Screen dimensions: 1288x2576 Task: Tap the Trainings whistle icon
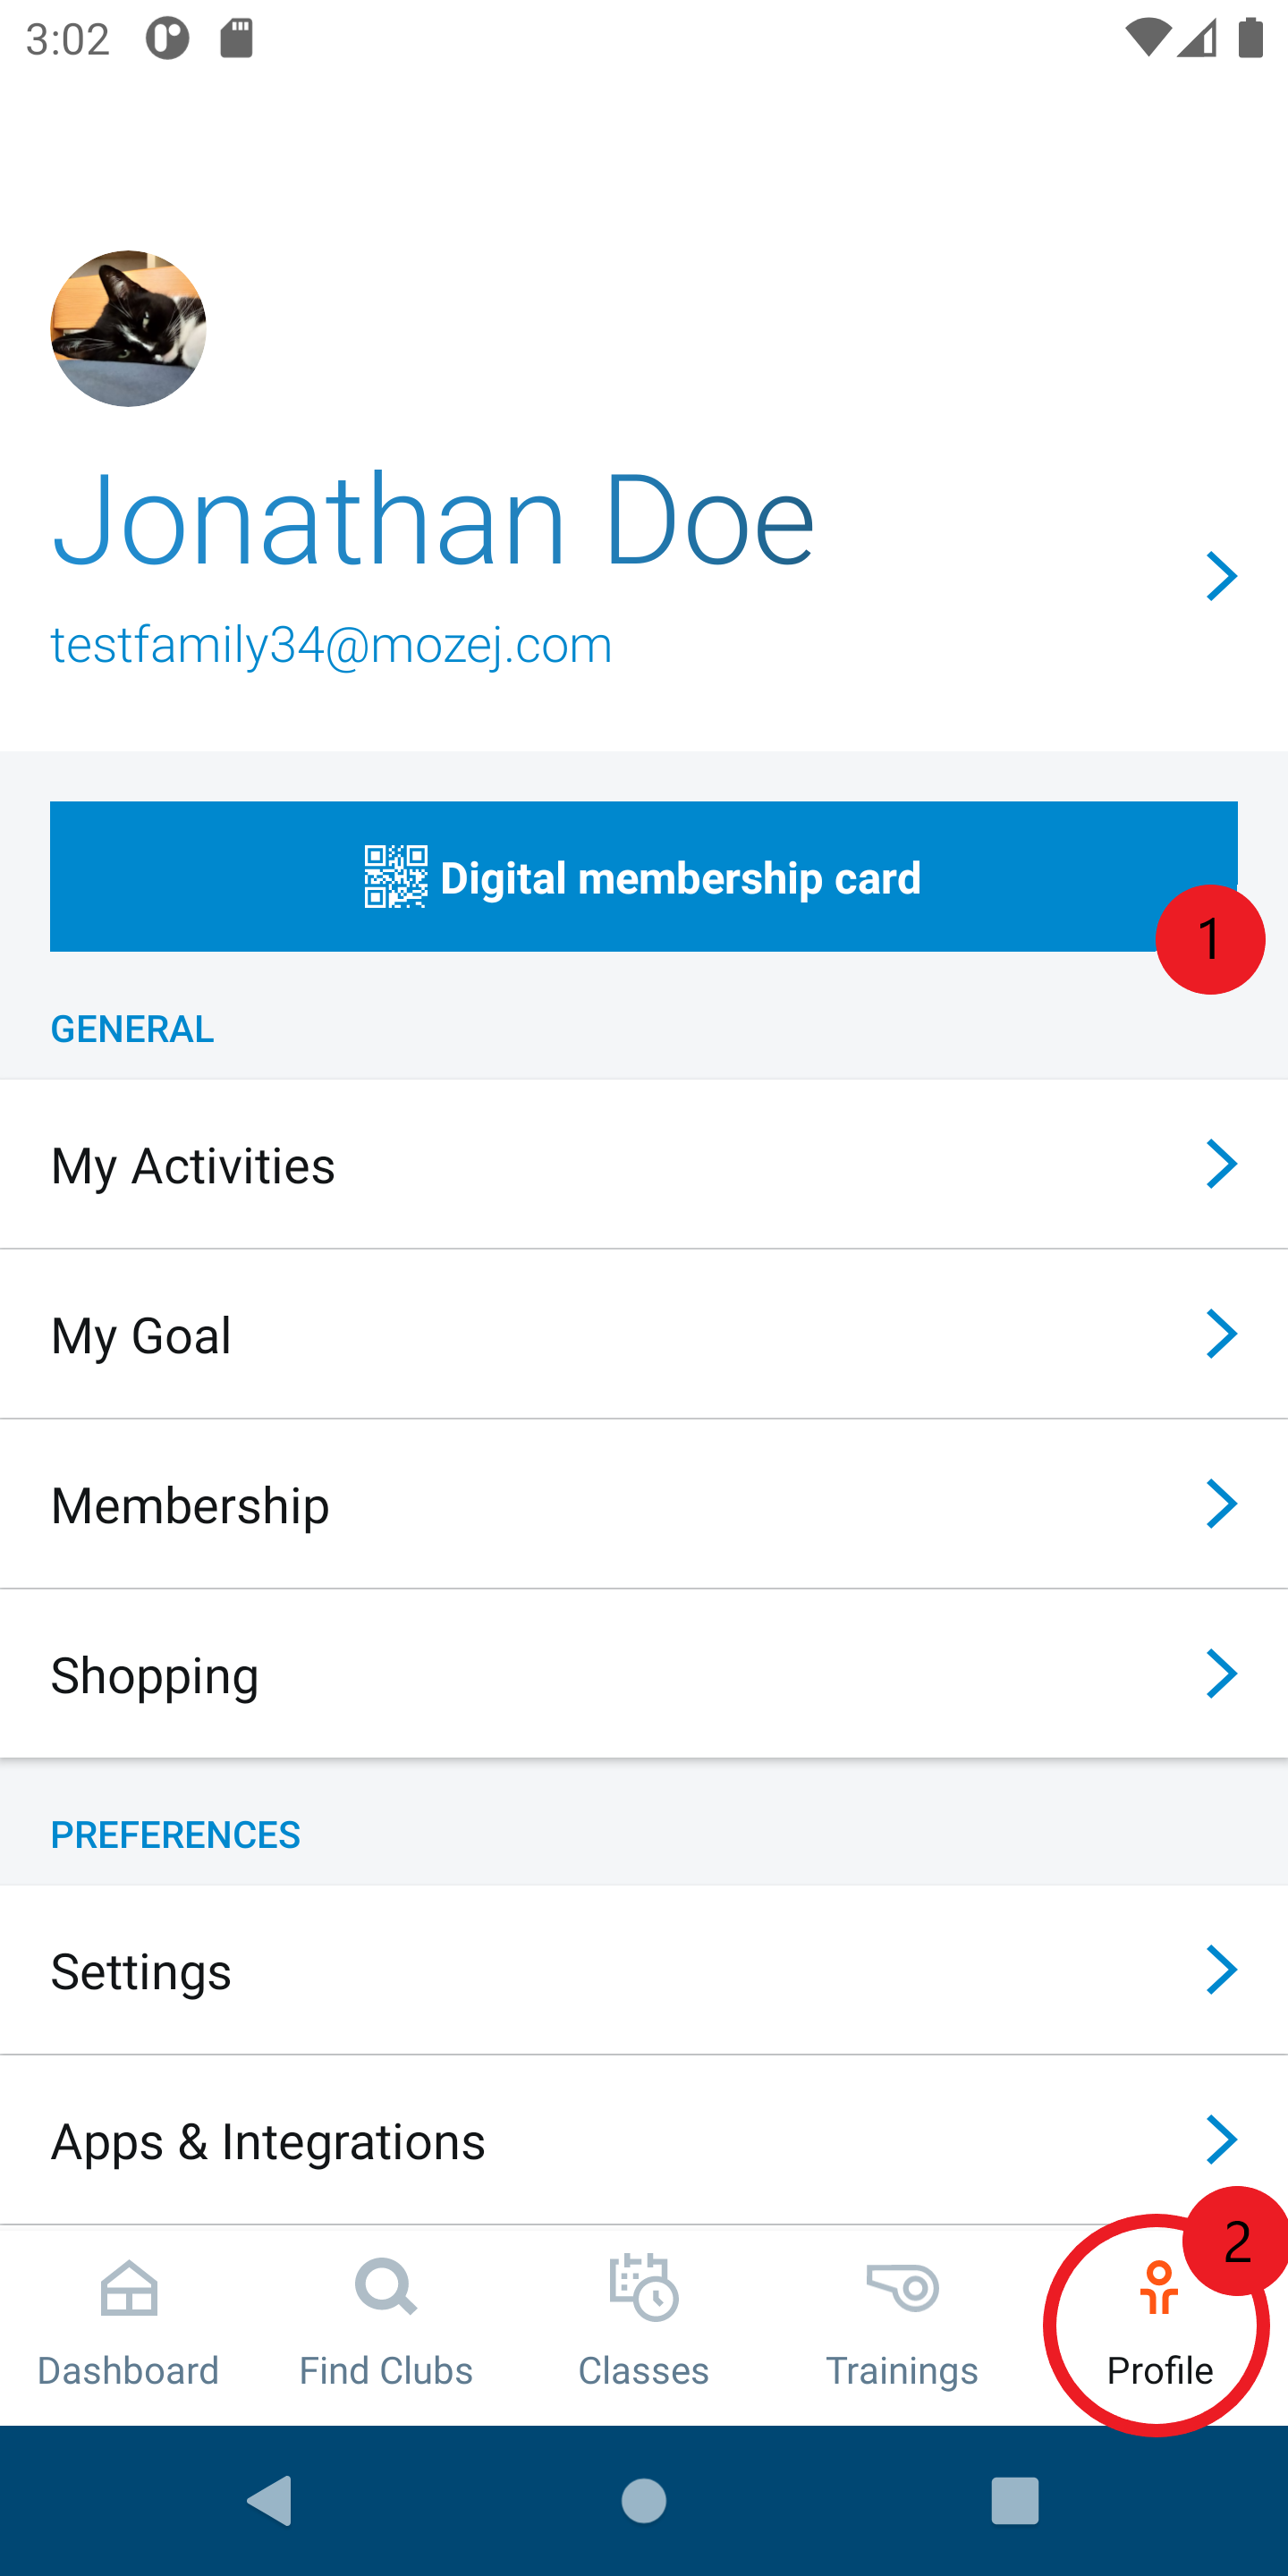[x=902, y=2288]
